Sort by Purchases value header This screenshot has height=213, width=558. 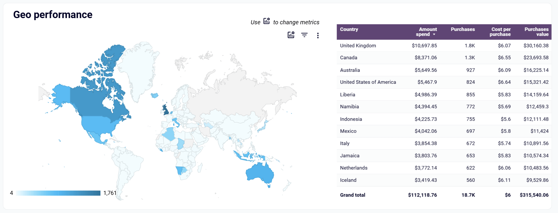coord(536,32)
